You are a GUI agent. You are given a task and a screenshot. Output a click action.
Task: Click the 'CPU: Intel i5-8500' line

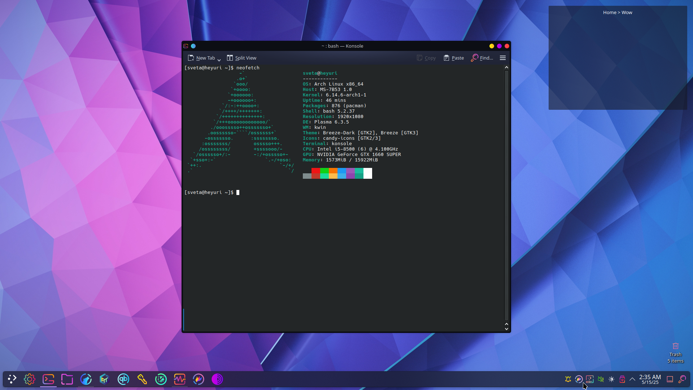(x=350, y=149)
